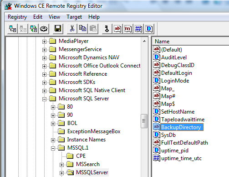
Task: Open the Help menu
Action: click(x=94, y=17)
